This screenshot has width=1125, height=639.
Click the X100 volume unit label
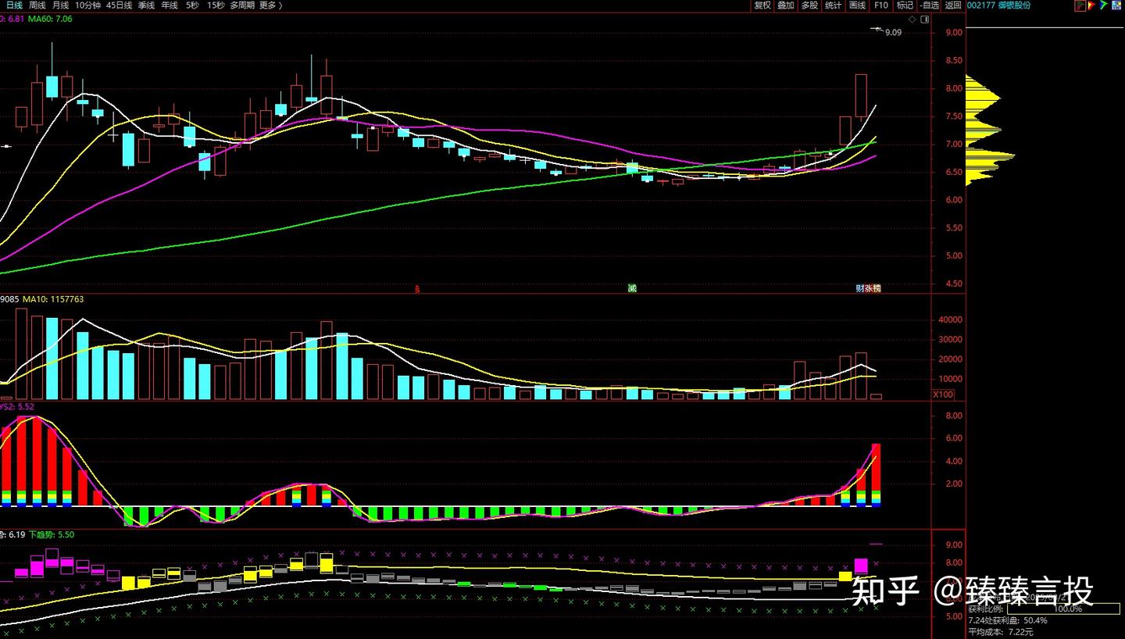point(943,394)
